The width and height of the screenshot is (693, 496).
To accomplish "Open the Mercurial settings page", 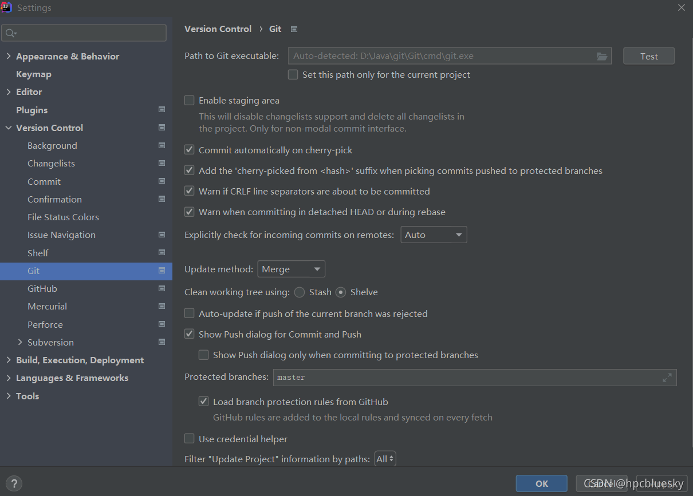I will [x=47, y=306].
